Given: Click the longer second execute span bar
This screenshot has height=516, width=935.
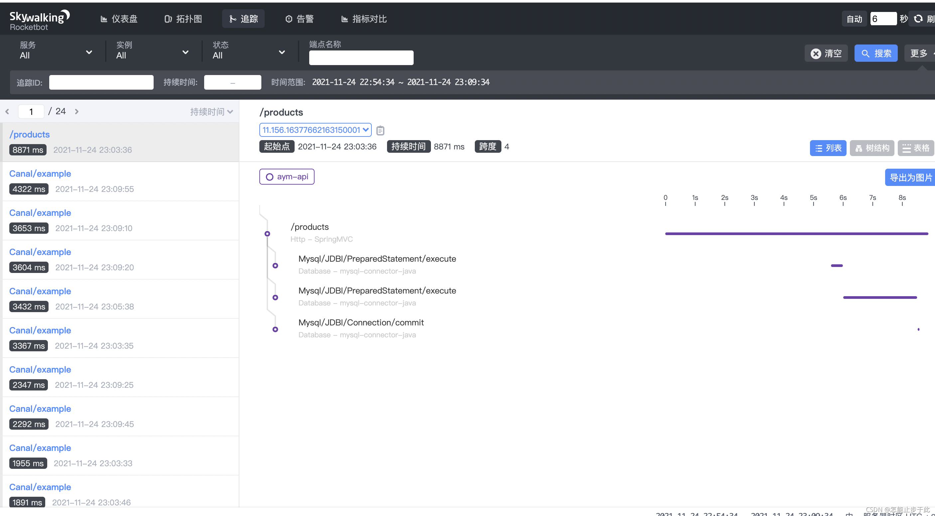Looking at the screenshot, I should (880, 298).
